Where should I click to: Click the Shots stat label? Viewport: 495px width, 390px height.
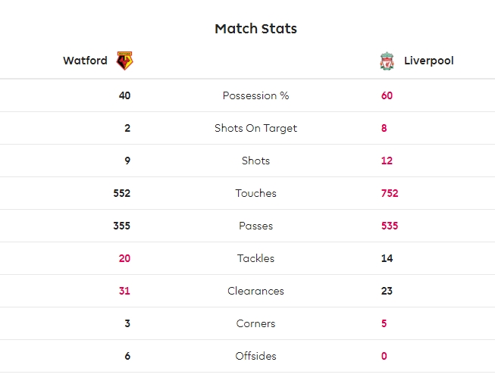[255, 161]
